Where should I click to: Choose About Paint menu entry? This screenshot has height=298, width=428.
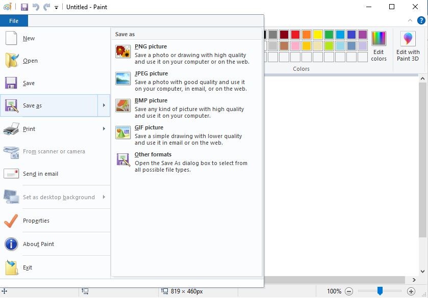55,244
